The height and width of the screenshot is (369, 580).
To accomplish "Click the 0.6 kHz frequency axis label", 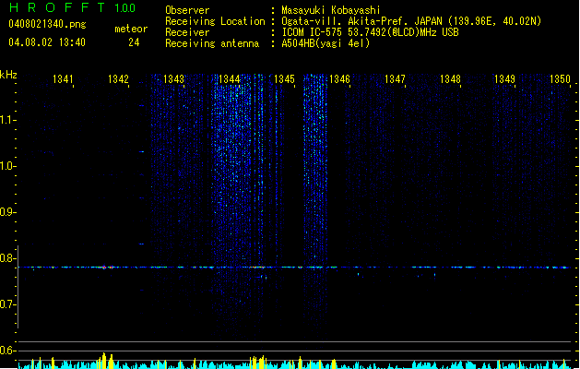I will click(7, 351).
